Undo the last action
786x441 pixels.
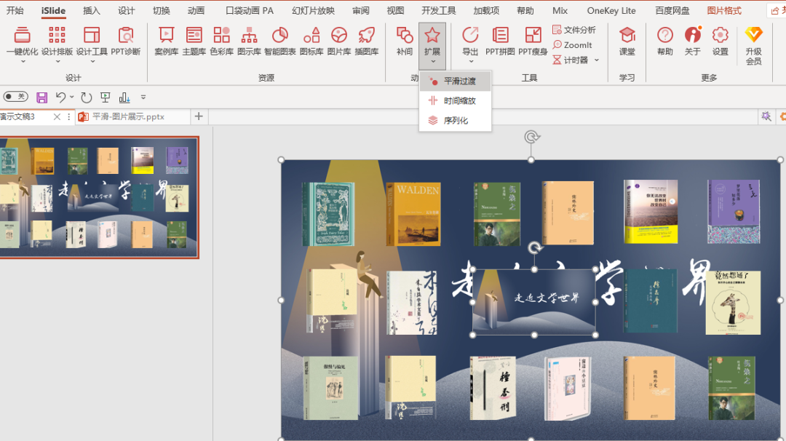point(60,98)
